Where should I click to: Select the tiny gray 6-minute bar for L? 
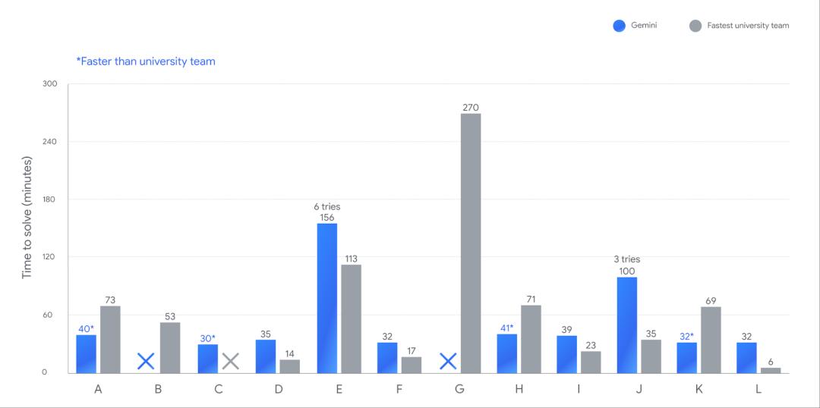(x=771, y=370)
